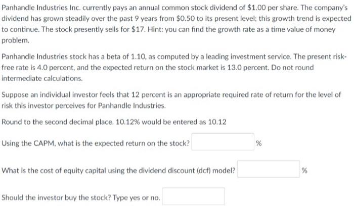Click the percent sign after the CAPM box
The width and height of the screenshot is (354, 210).
pyautogui.click(x=259, y=143)
